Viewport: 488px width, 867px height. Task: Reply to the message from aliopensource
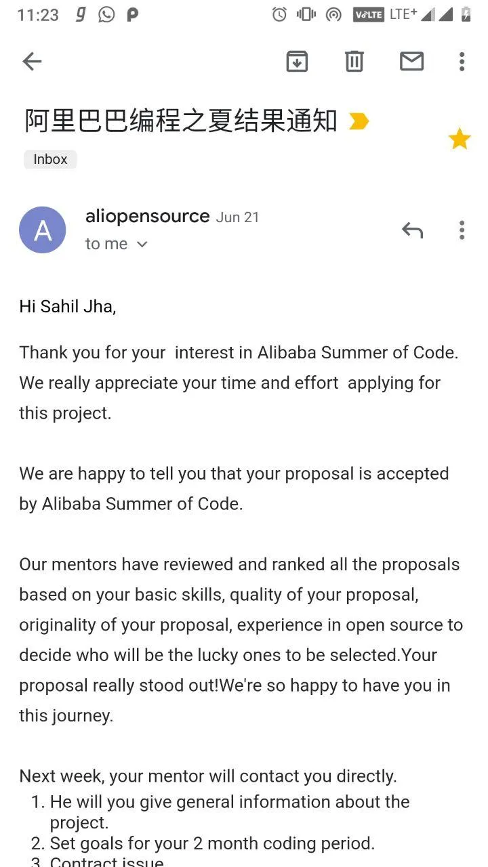[412, 230]
